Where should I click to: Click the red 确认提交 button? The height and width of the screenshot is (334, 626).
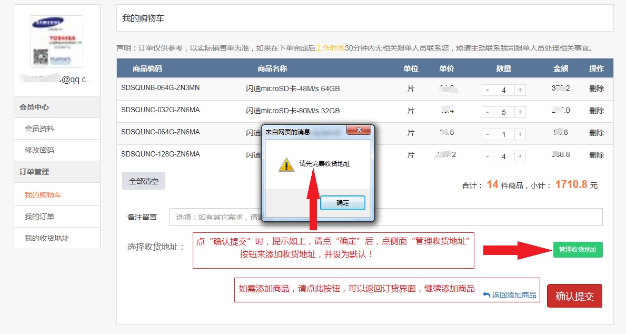pos(574,296)
